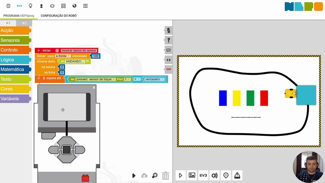Open the Sensores block category

(15, 40)
